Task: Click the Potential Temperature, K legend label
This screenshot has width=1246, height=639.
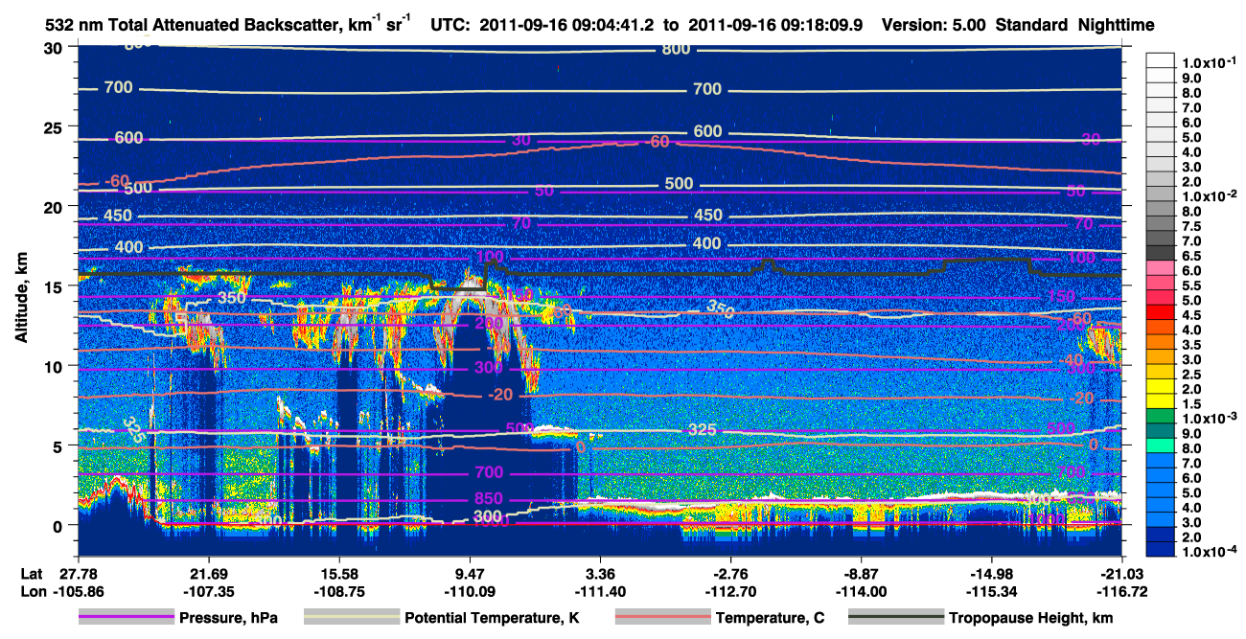Action: (493, 618)
